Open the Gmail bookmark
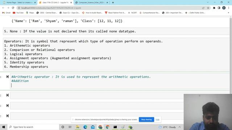Viewport: 232px width, 130px height. click(7, 13)
